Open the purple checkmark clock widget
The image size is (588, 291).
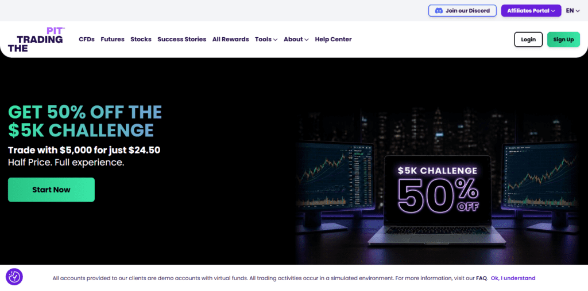point(14,277)
